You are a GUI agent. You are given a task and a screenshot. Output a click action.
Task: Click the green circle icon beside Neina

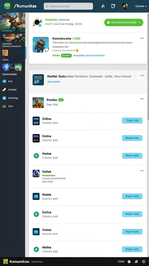click(x=36, y=249)
